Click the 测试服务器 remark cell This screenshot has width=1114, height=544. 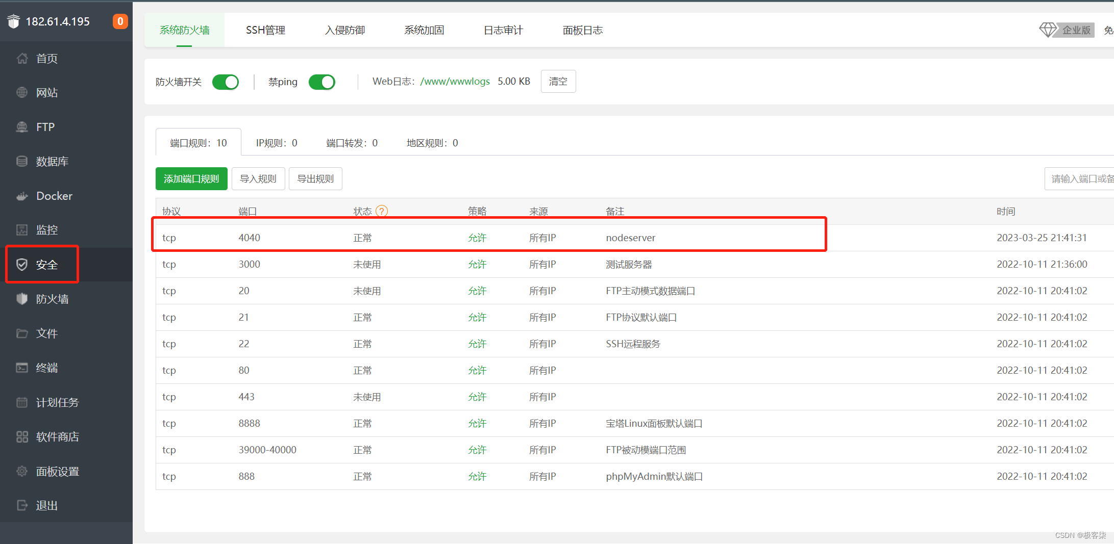tap(629, 264)
